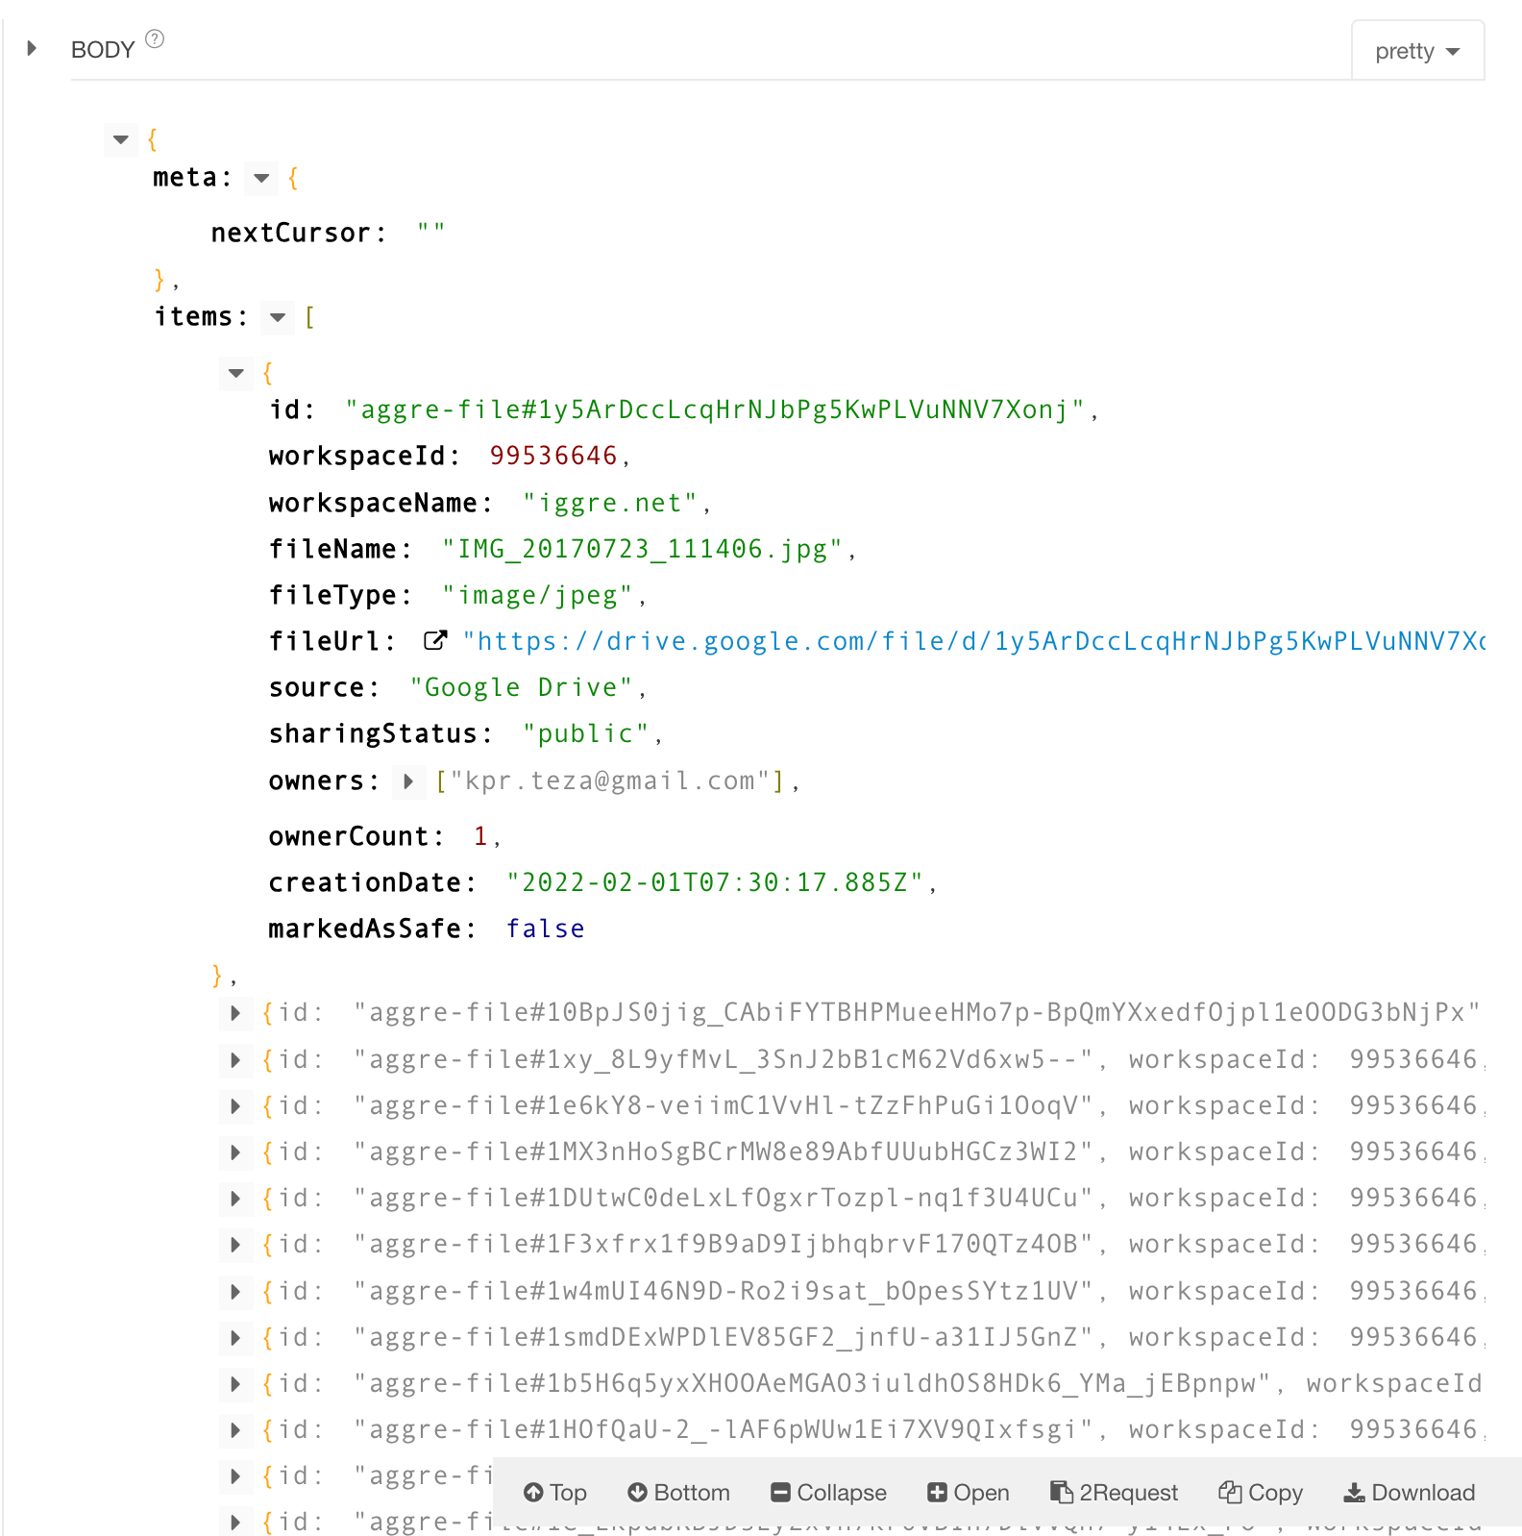Select the nextCursor key
The image size is (1522, 1536).
click(291, 234)
